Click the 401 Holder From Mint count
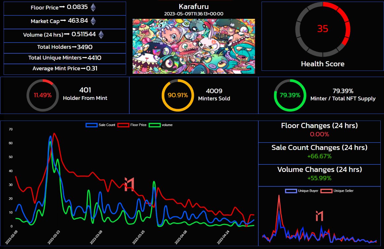 [85, 90]
